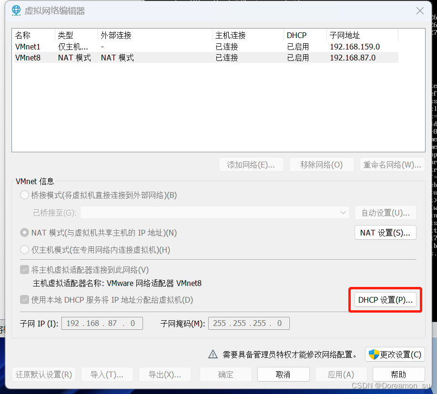Click the 帮助 button
Screen dimensions: 437x394
pos(399,374)
